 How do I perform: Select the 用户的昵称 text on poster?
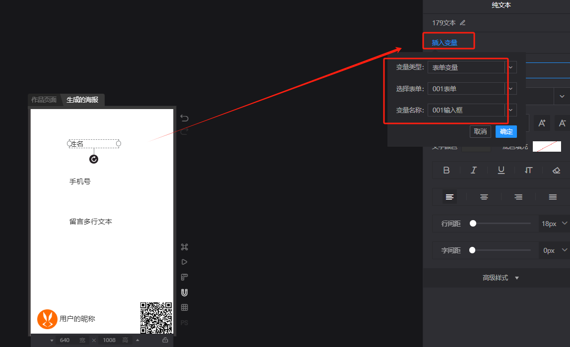pos(77,319)
